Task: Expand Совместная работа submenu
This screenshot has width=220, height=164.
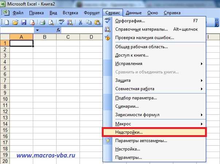Action: [202, 89]
